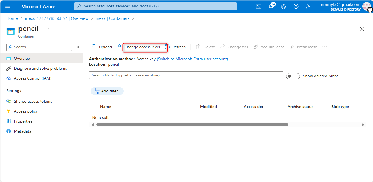
Task: Open the help question mark icon
Action: click(296, 6)
